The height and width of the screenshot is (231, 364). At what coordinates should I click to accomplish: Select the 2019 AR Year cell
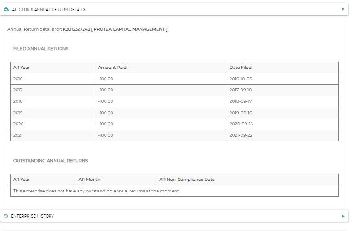click(x=18, y=113)
